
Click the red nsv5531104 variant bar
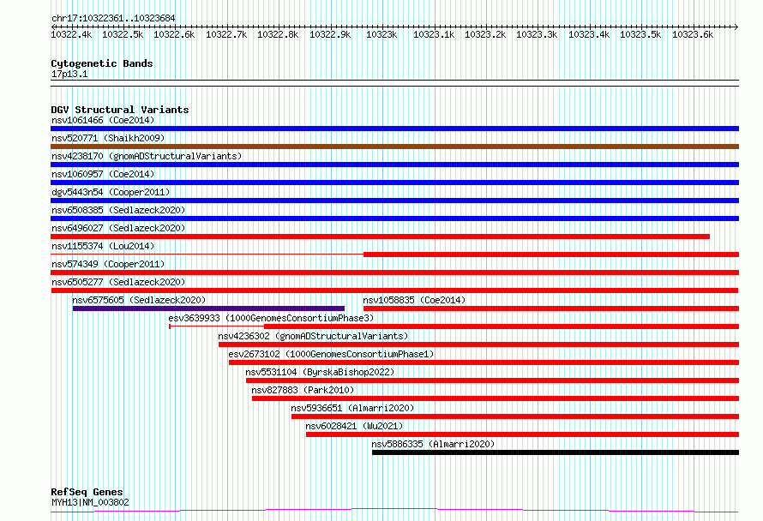click(x=492, y=380)
